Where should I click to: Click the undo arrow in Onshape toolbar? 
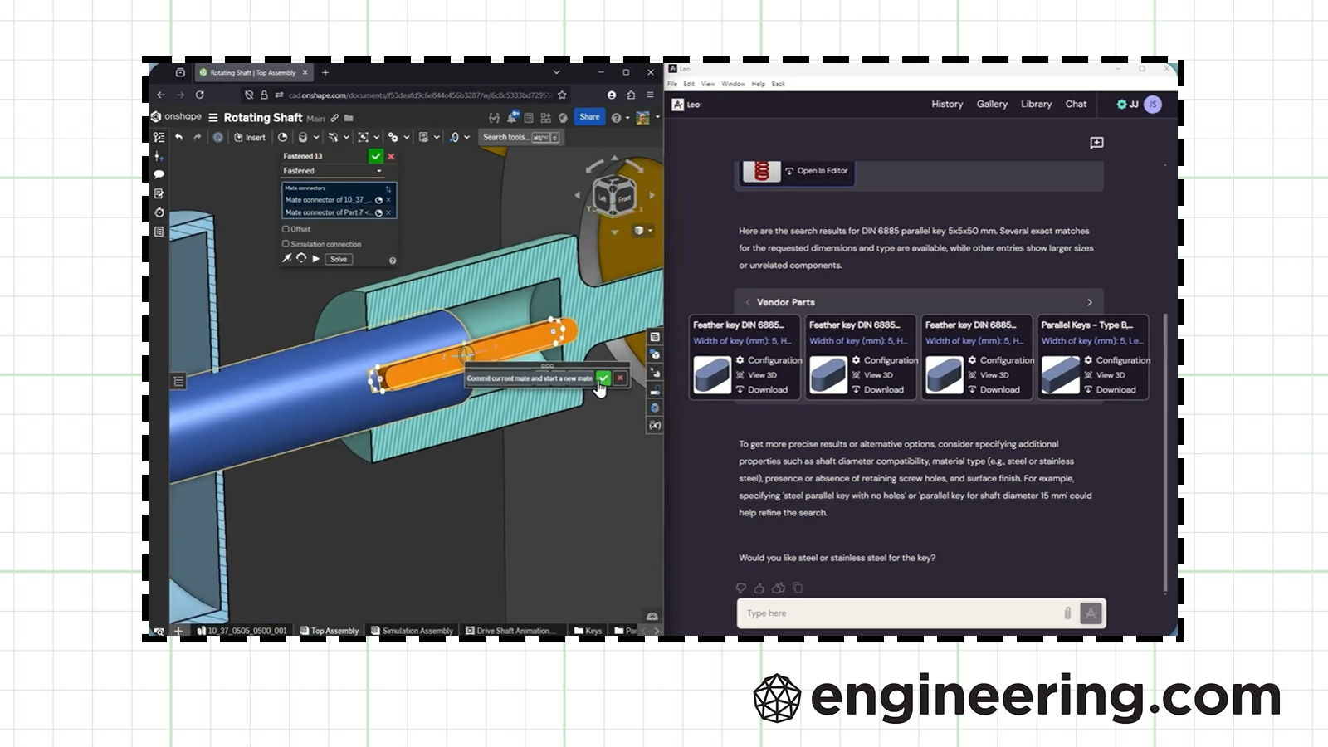(178, 138)
